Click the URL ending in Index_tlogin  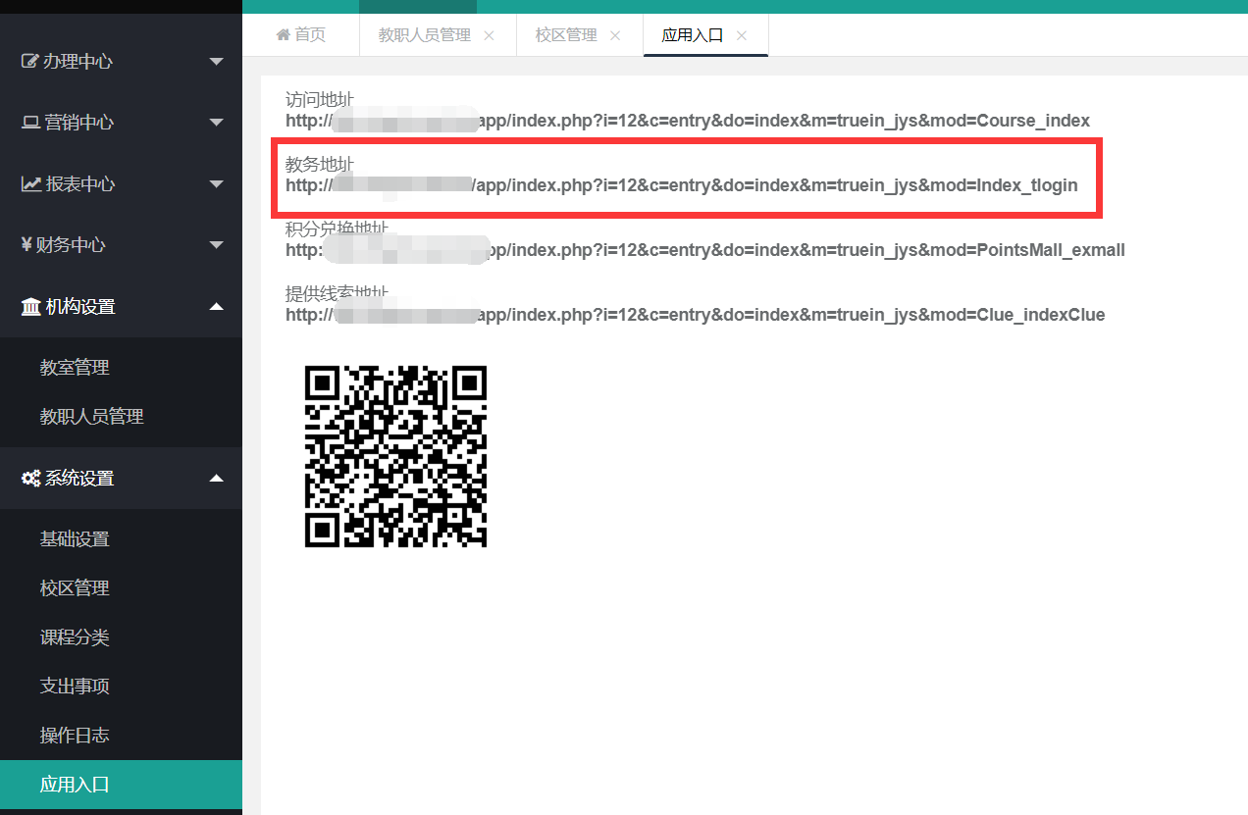click(x=682, y=184)
